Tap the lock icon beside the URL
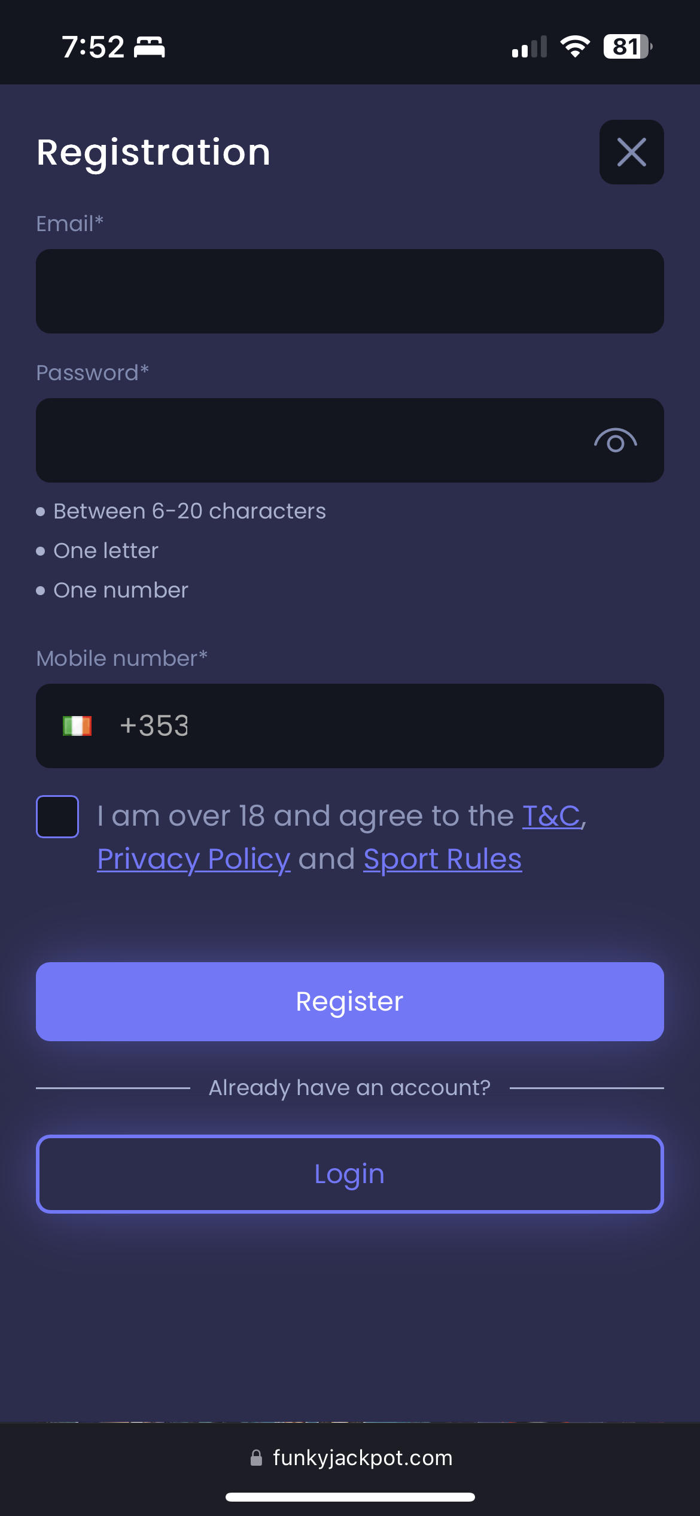700x1516 pixels. (x=256, y=1458)
